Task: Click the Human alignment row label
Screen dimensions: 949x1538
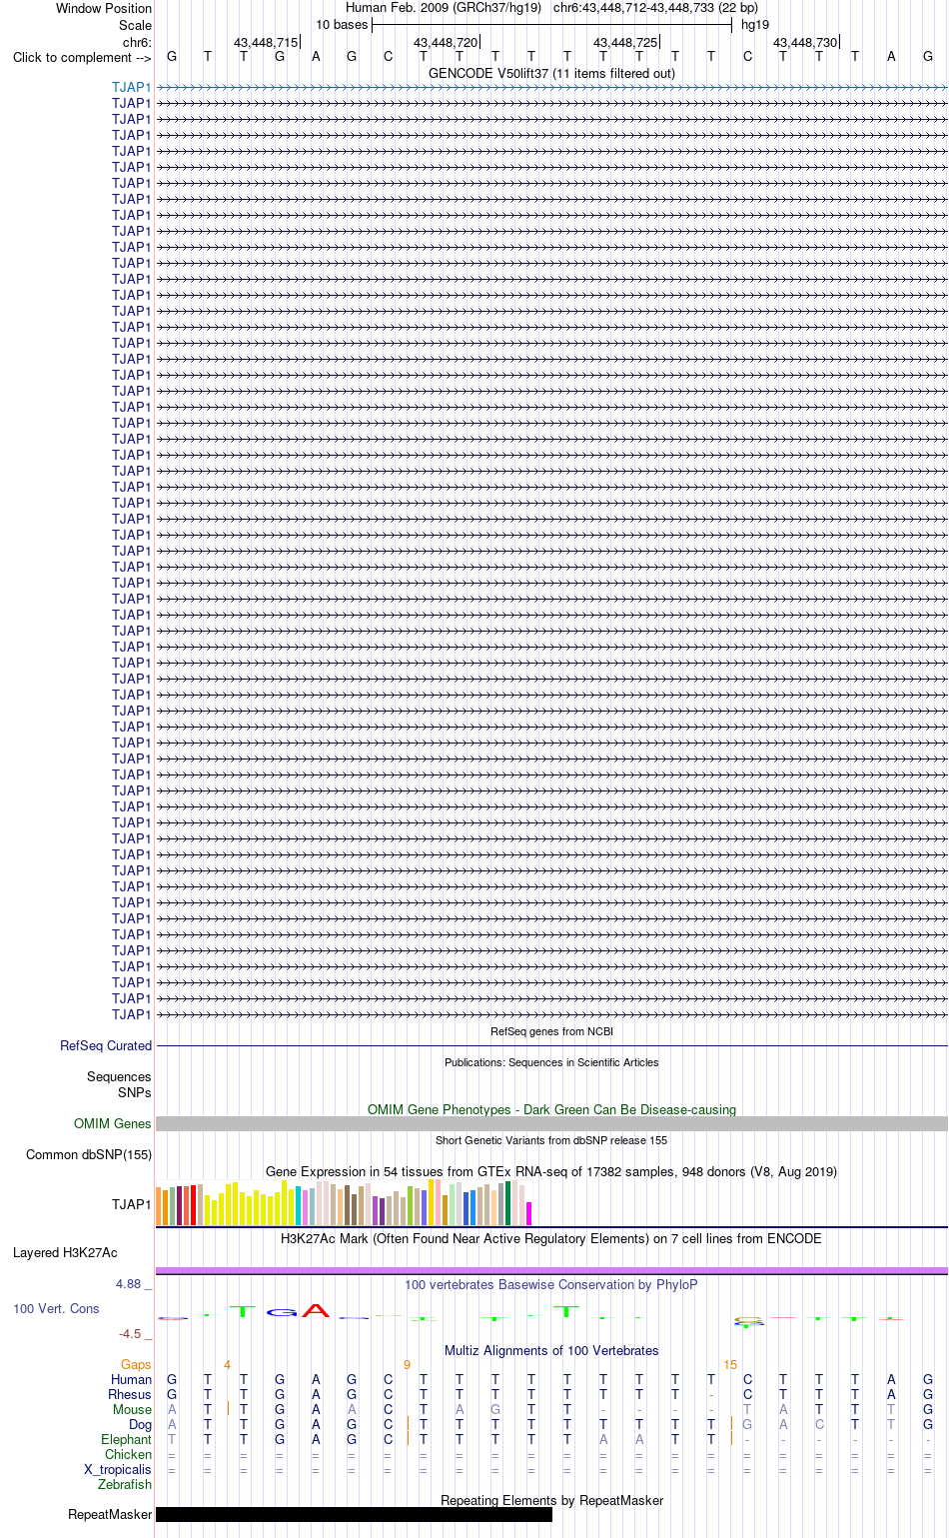Action: point(131,1380)
